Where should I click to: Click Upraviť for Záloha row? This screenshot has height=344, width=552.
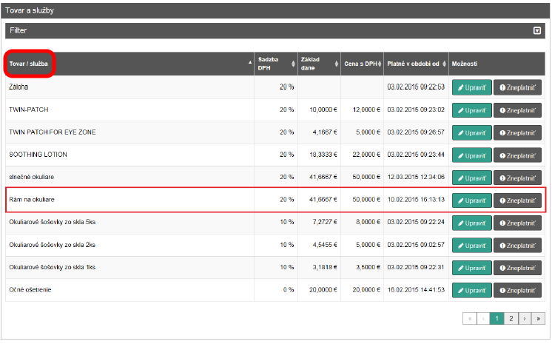click(x=471, y=87)
